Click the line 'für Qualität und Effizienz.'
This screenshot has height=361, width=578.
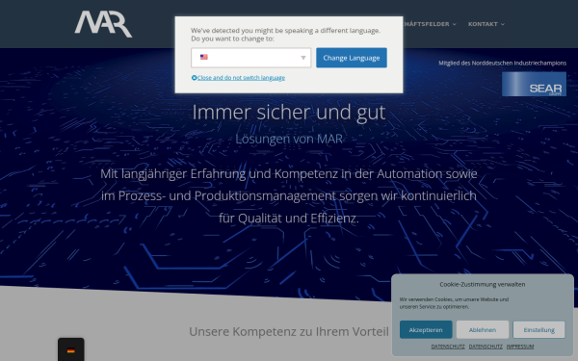(x=289, y=219)
